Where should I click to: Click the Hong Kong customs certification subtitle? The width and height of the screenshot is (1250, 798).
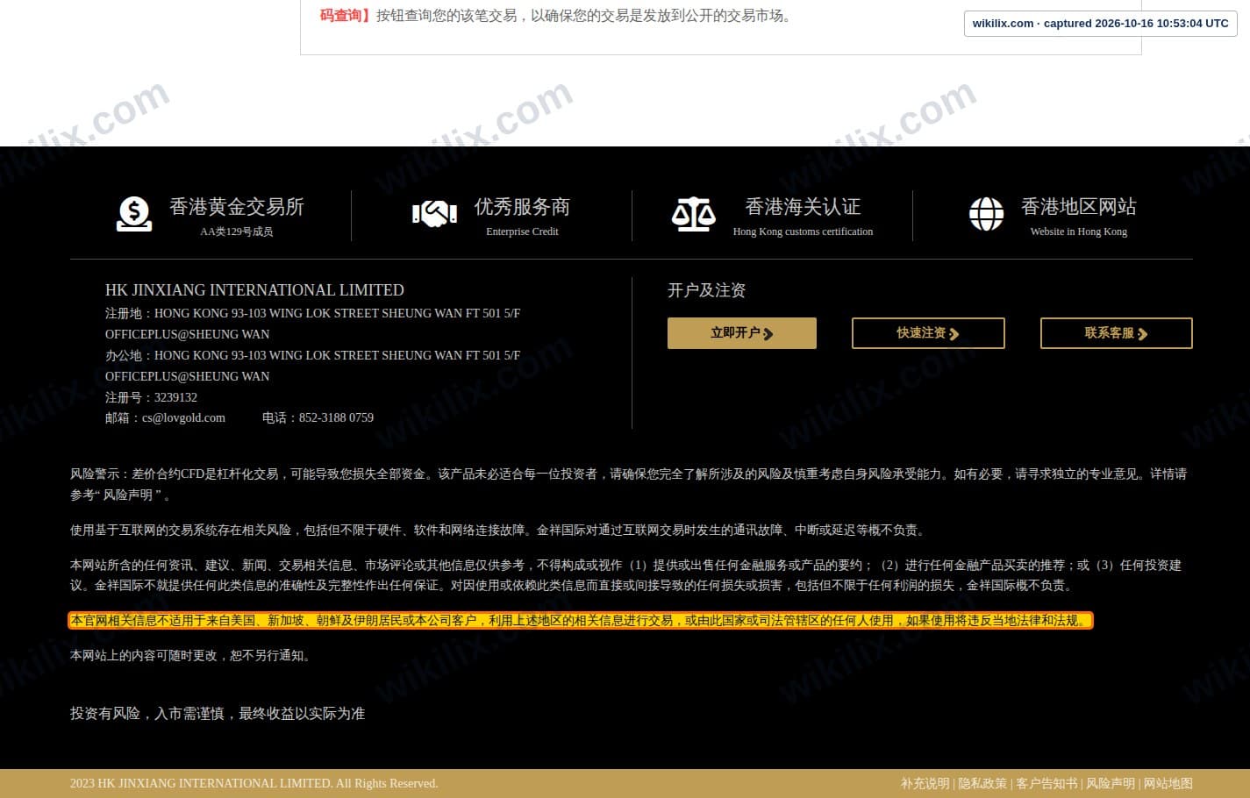(803, 232)
